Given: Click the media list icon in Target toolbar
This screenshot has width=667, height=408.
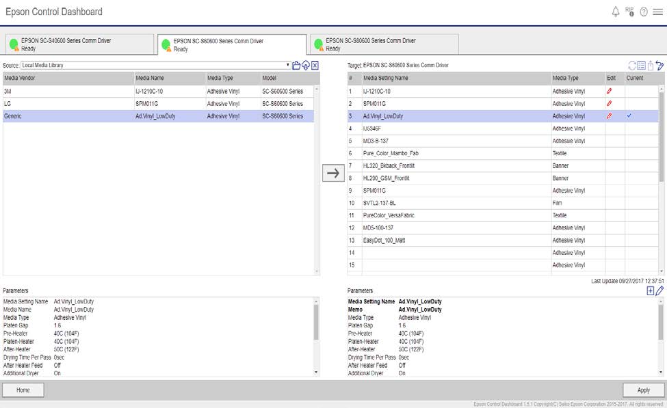Looking at the screenshot, I should (641, 66).
